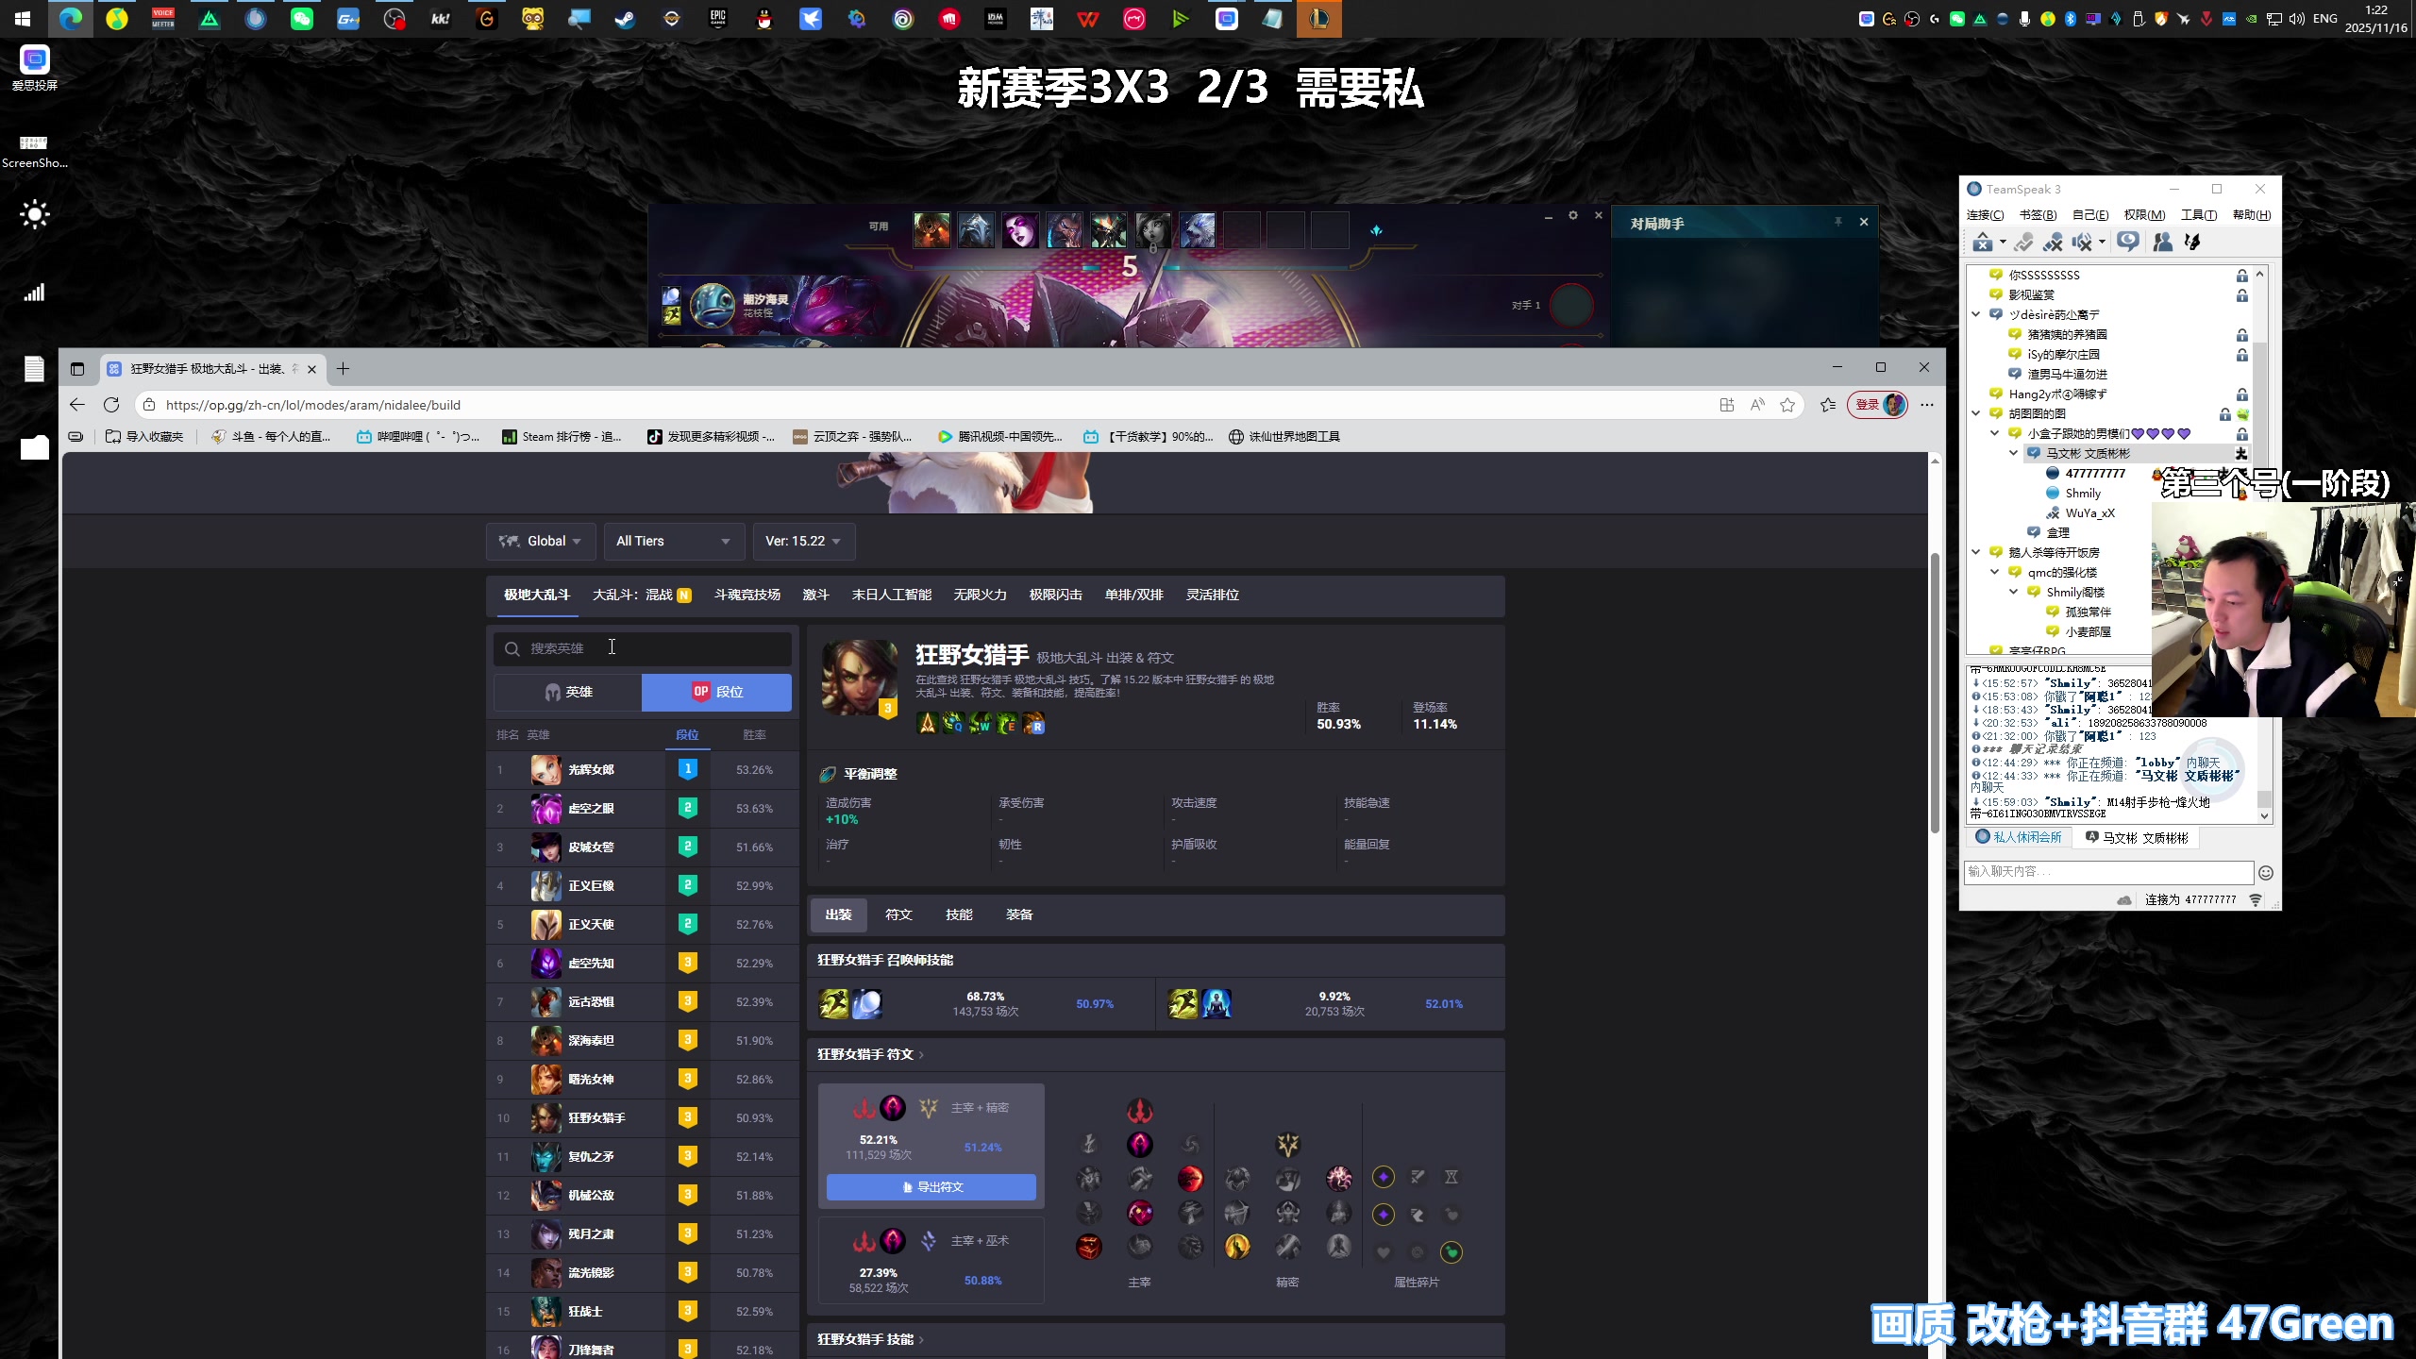Click WeChat icon in the taskbar
2416x1359 pixels.
click(302, 19)
